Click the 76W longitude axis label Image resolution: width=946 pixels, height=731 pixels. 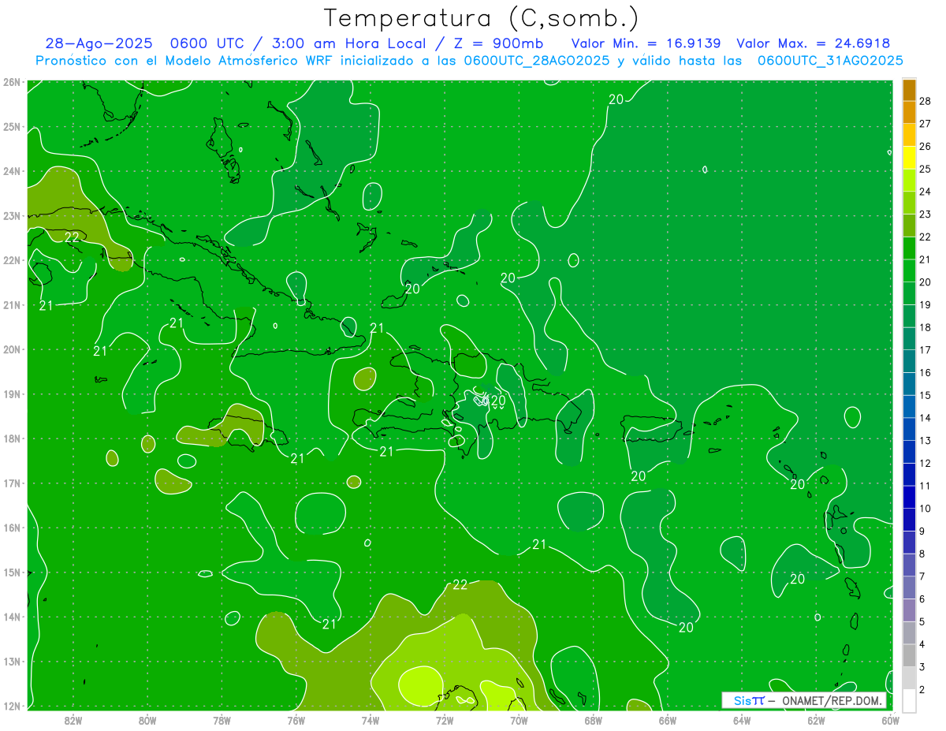296,720
